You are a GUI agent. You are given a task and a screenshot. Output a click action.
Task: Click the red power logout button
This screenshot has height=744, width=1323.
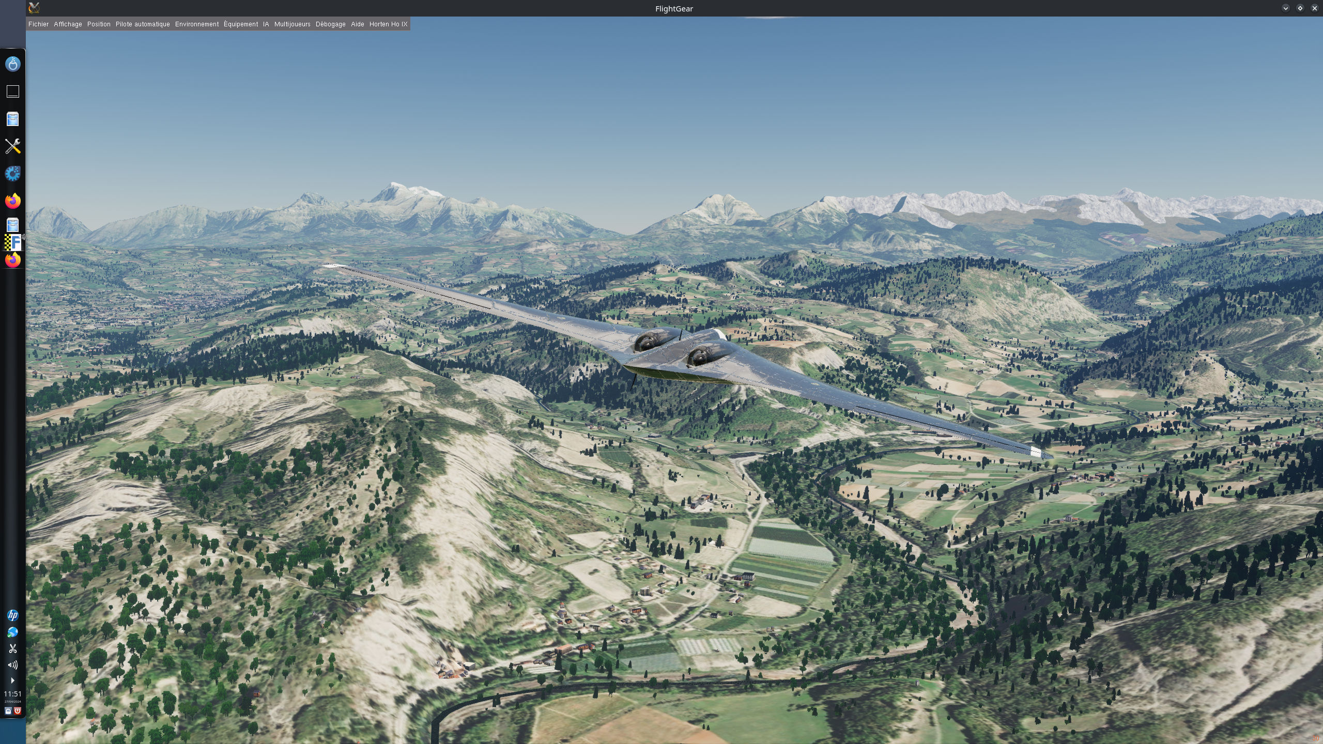point(17,711)
